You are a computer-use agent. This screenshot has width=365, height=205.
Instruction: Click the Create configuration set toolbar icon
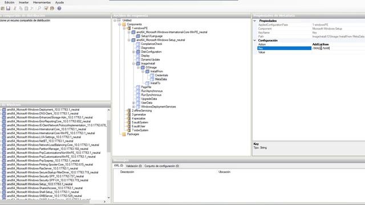tap(52, 9)
